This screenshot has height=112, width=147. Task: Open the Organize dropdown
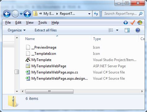pos(16,30)
